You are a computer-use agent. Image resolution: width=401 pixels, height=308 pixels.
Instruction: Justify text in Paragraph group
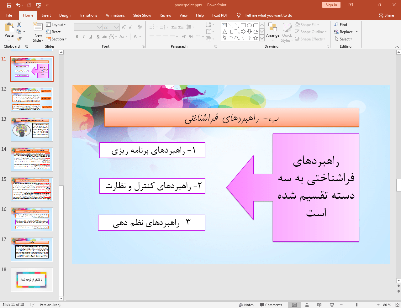(x=172, y=37)
